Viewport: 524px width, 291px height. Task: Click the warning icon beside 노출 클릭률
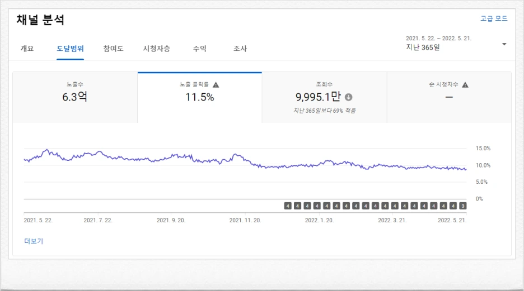(x=216, y=85)
